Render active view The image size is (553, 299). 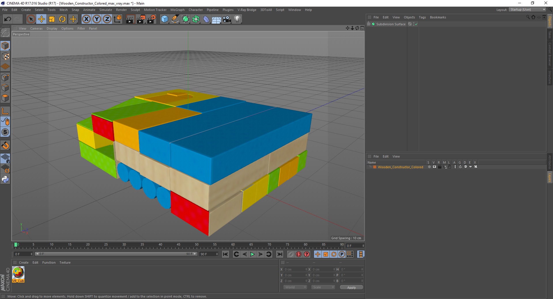[x=130, y=19]
